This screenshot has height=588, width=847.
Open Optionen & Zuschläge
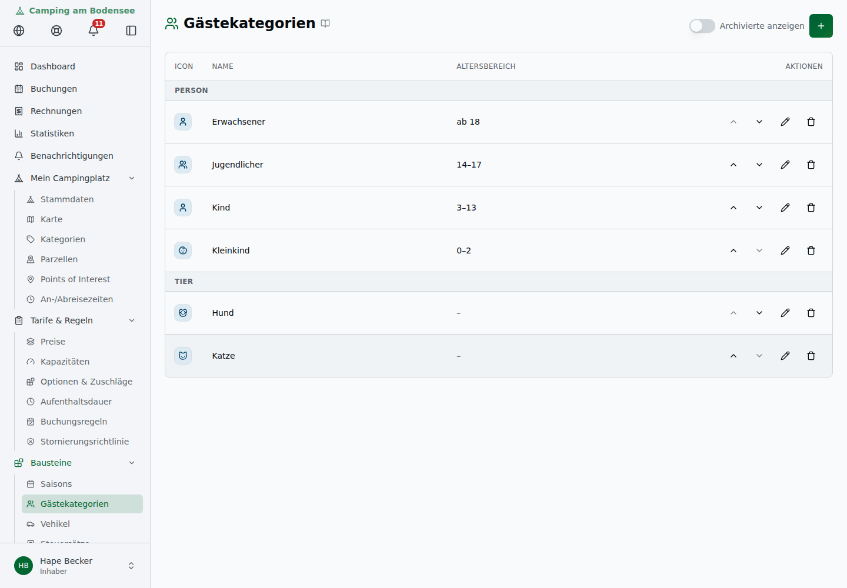pyautogui.click(x=82, y=382)
